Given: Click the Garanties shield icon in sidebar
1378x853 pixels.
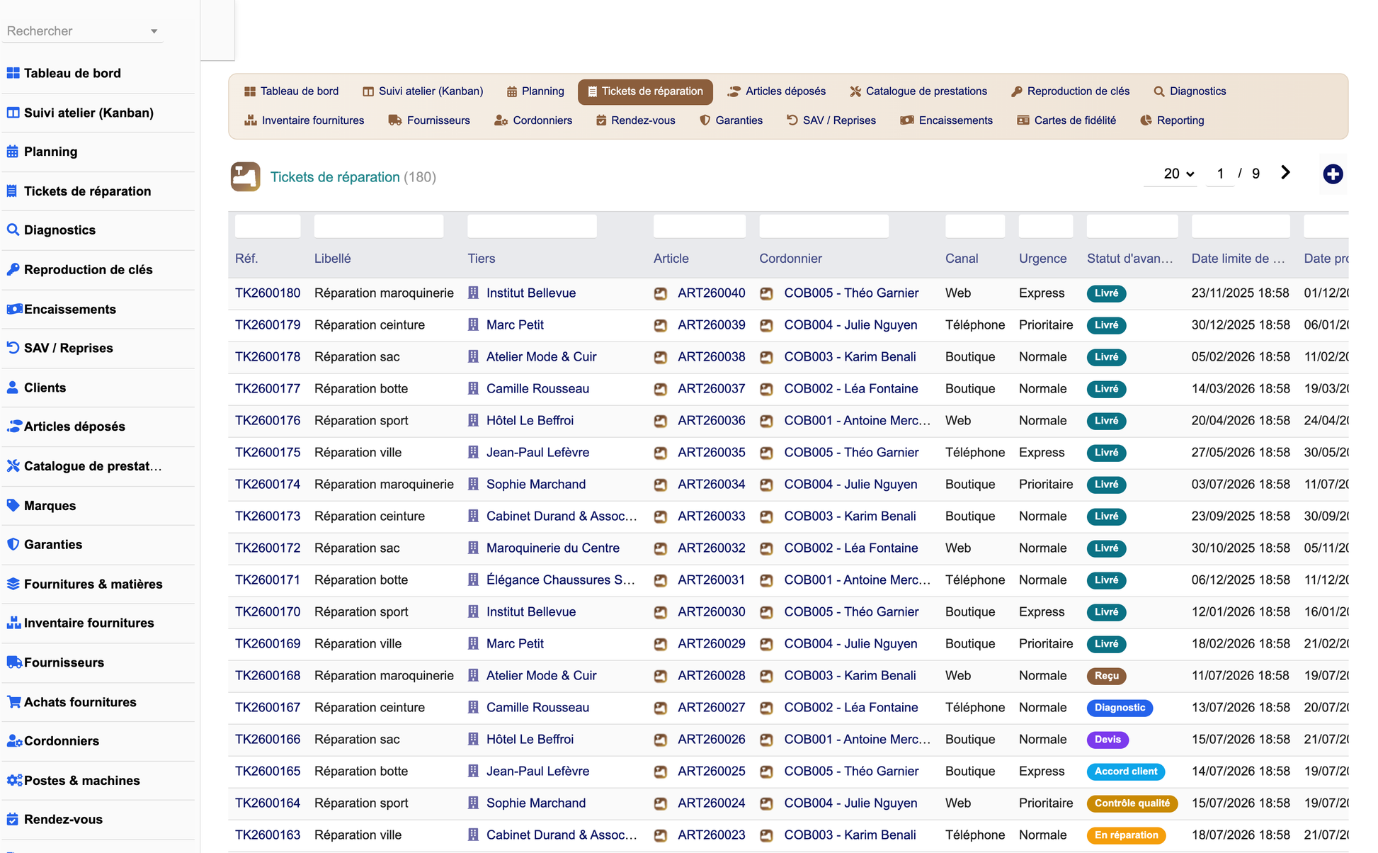Looking at the screenshot, I should tap(13, 544).
